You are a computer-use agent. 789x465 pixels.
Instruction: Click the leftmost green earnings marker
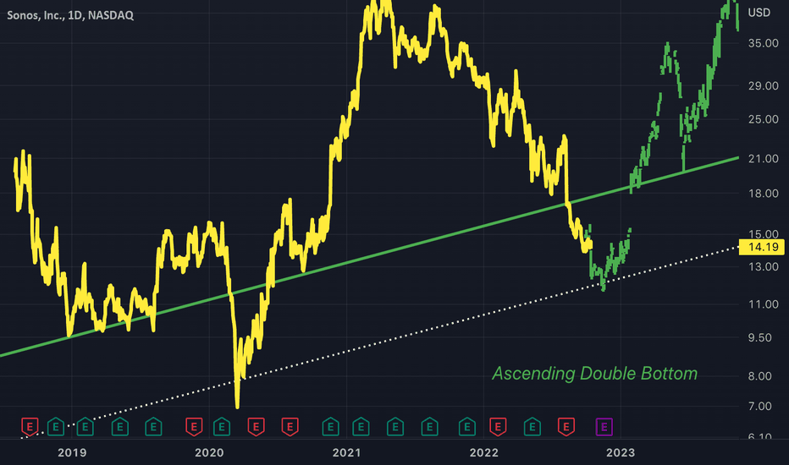pyautogui.click(x=56, y=427)
